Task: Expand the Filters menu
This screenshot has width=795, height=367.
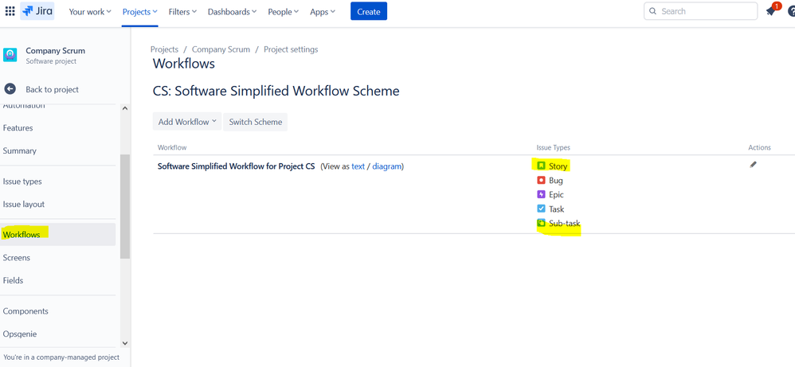Action: 182,12
